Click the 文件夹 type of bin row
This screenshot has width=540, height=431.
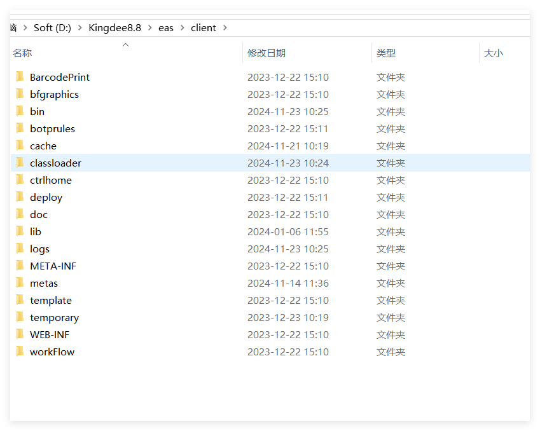[391, 111]
